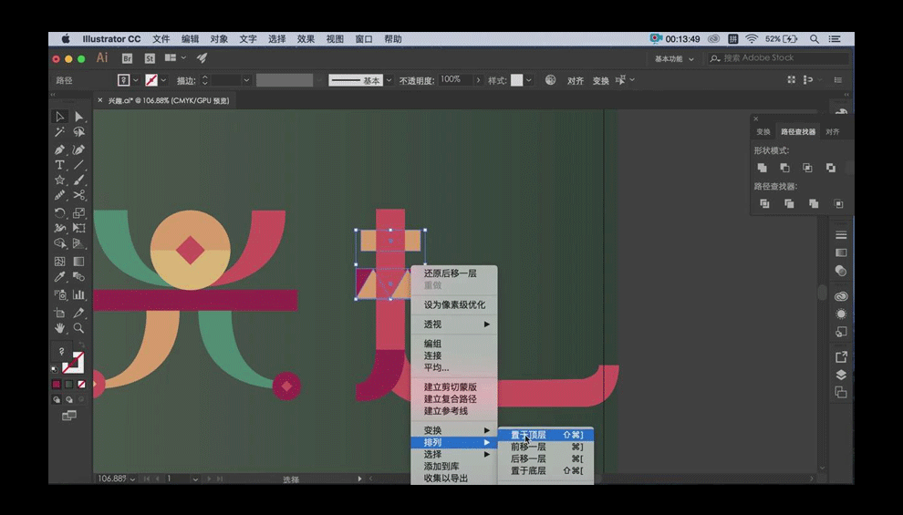Choose the Scissors tool
This screenshot has height=515, width=903.
(x=79, y=195)
